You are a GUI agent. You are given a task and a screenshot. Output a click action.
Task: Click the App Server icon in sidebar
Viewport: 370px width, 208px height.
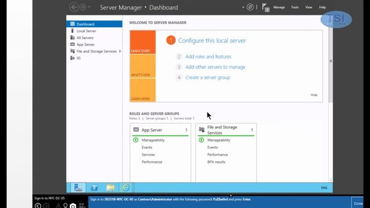tap(72, 44)
